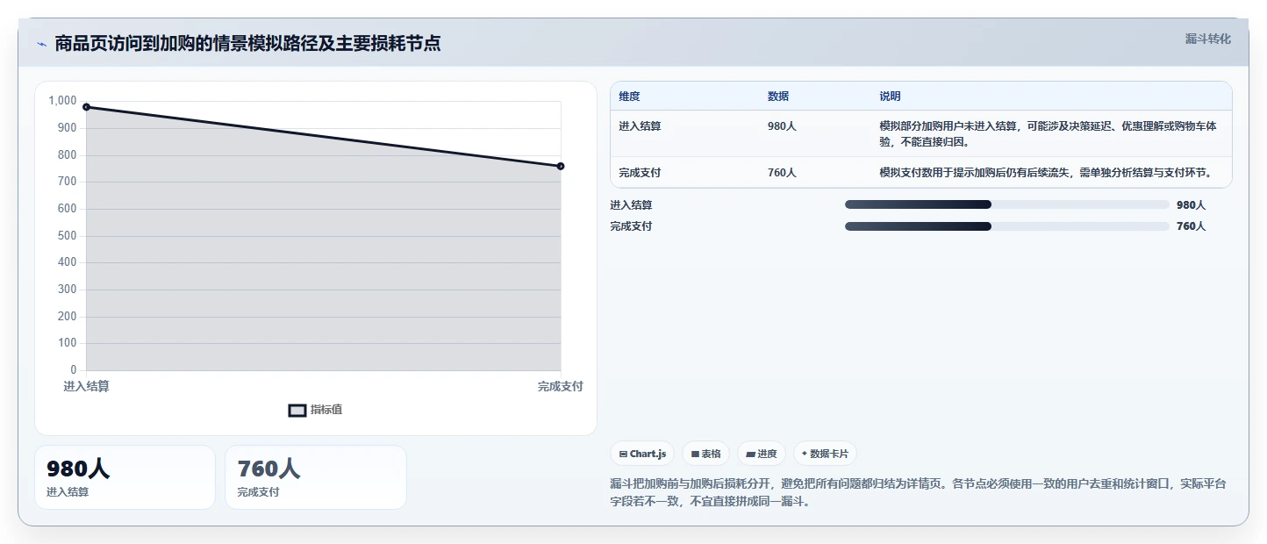Select the 完成支付 data point on chart
1267x544 pixels.
[561, 166]
